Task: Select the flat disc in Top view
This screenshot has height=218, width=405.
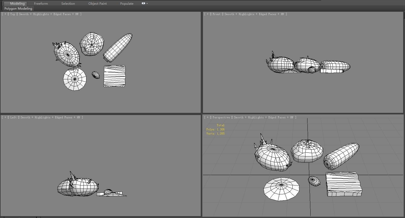Action: (x=75, y=79)
